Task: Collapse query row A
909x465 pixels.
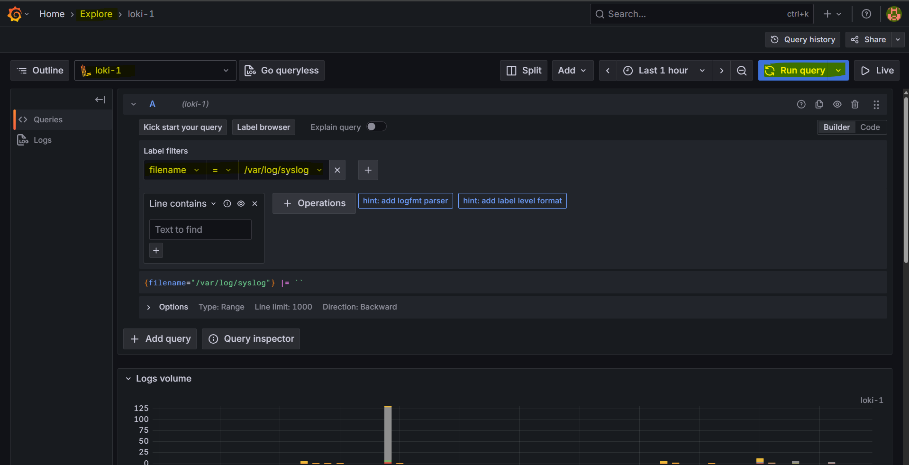Action: click(x=134, y=104)
